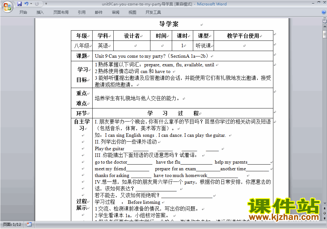The image size is (327, 229).
Task: Click the another time phrase
Action: [x=233, y=169]
